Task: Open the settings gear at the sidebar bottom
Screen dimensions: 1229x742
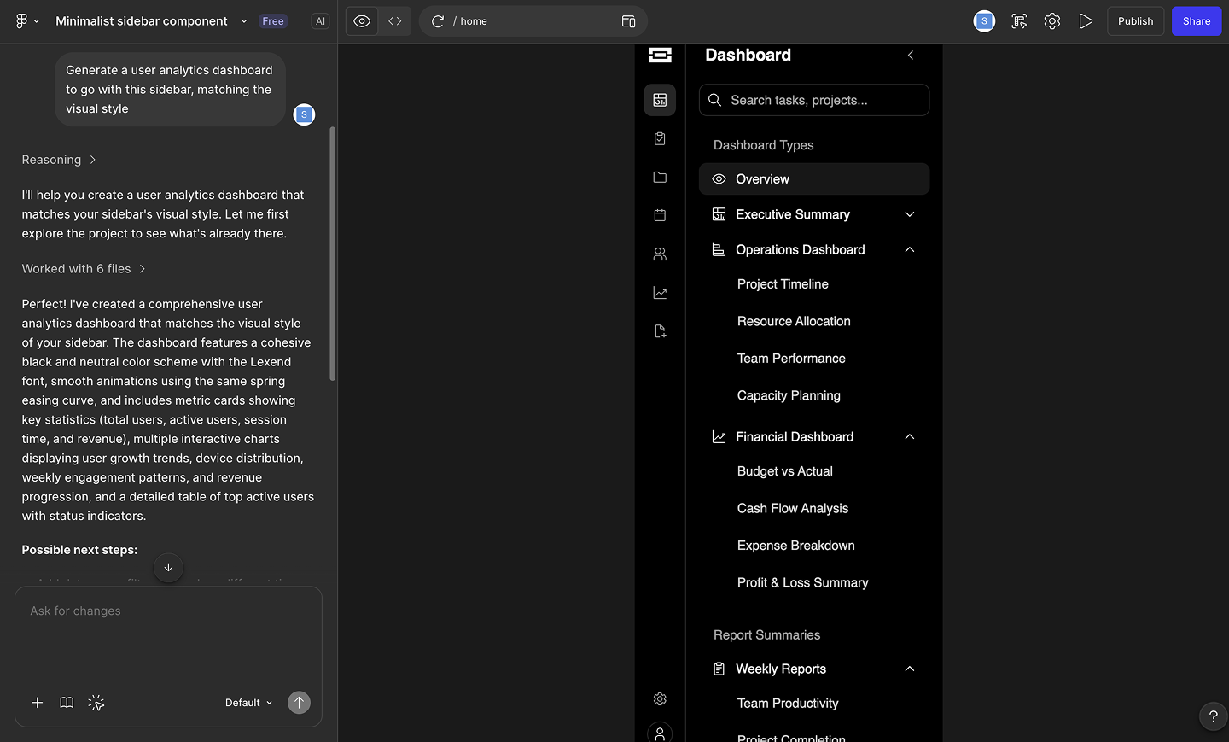Action: click(659, 698)
